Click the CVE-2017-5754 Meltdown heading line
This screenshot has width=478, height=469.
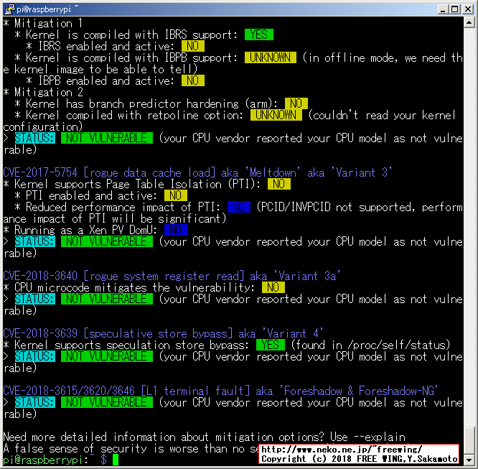click(x=197, y=172)
